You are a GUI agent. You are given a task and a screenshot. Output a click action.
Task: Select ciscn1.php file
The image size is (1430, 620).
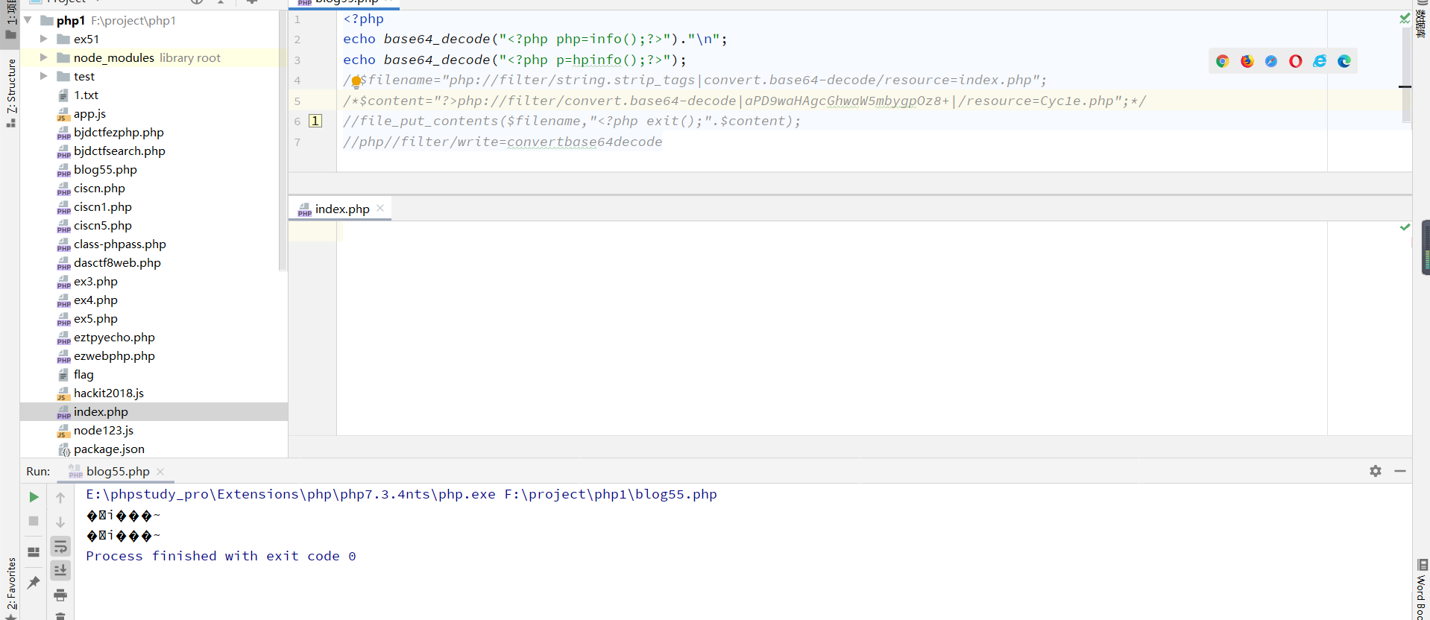(x=102, y=206)
